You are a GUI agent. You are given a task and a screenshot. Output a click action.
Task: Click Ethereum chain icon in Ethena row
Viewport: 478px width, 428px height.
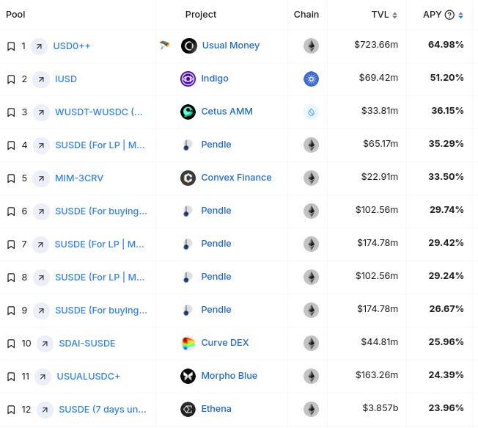[x=311, y=410]
